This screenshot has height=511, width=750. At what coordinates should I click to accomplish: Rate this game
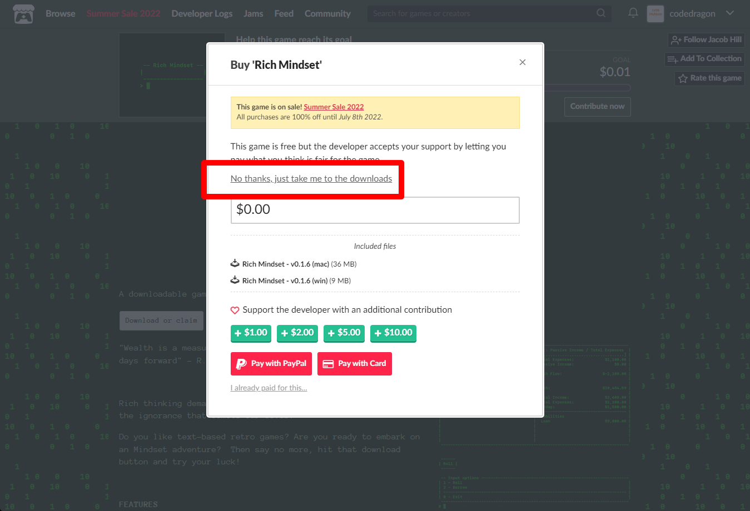[710, 78]
